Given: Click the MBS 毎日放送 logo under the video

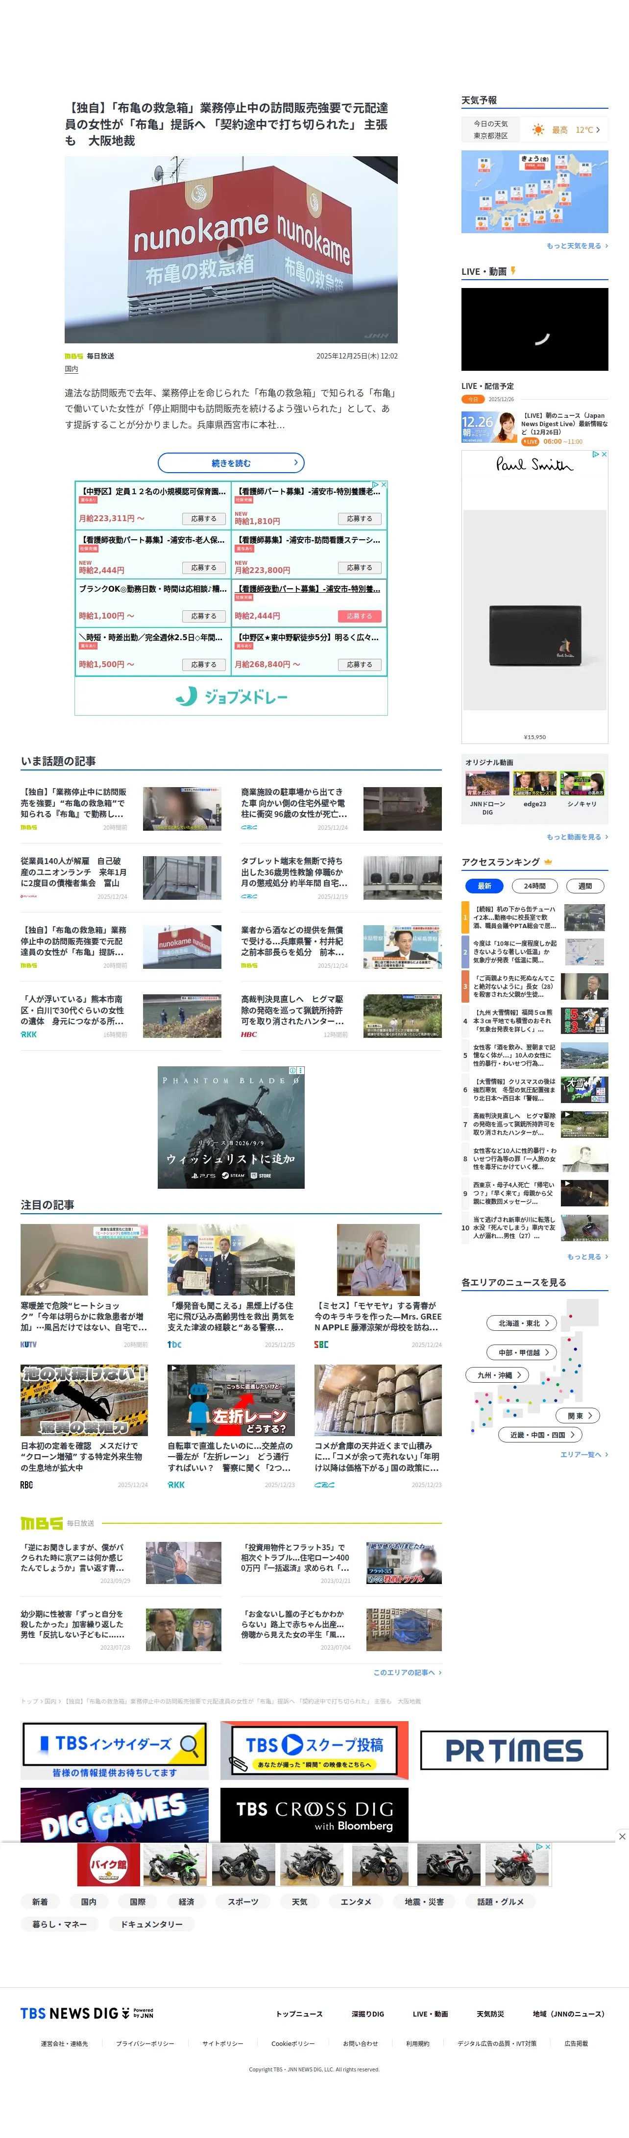Looking at the screenshot, I should pyautogui.click(x=90, y=356).
